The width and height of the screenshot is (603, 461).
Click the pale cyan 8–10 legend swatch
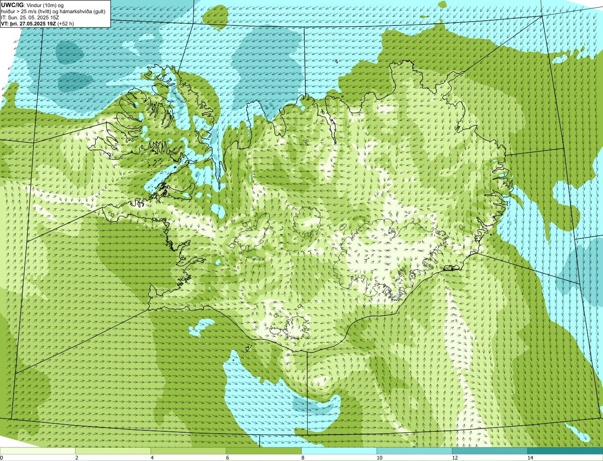(339, 451)
